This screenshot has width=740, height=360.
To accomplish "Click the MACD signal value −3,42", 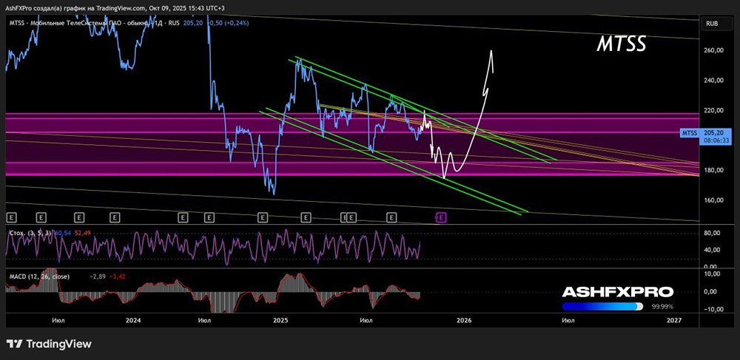I will click(x=118, y=276).
